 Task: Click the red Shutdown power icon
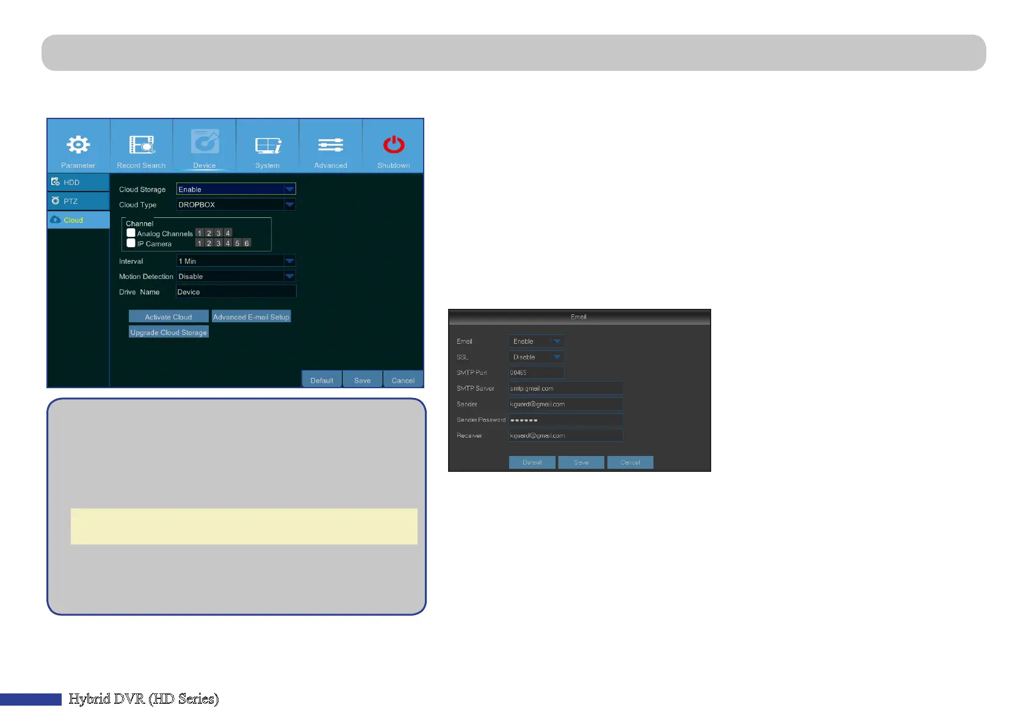point(394,145)
